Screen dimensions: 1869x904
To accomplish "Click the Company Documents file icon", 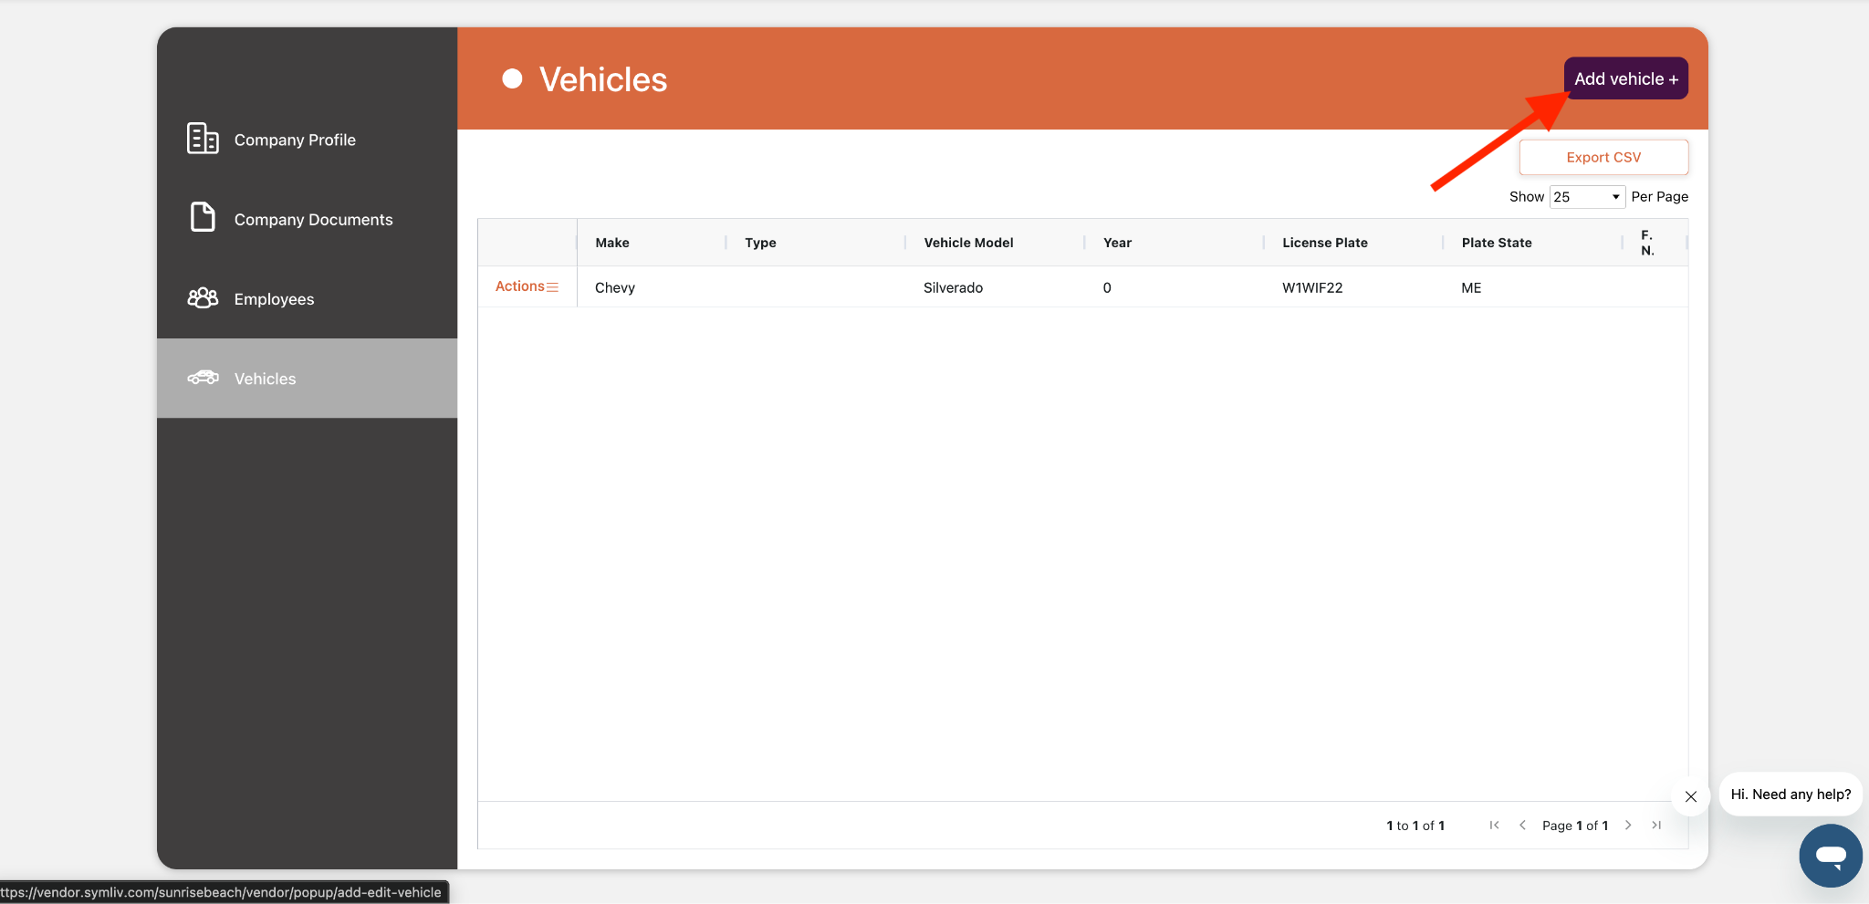I will 203,218.
